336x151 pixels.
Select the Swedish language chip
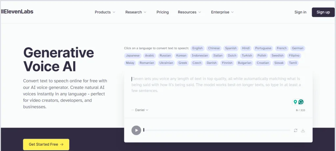[278, 56]
